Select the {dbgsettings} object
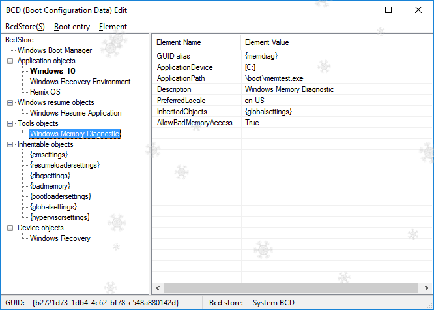This screenshot has height=310, width=434. (50, 176)
